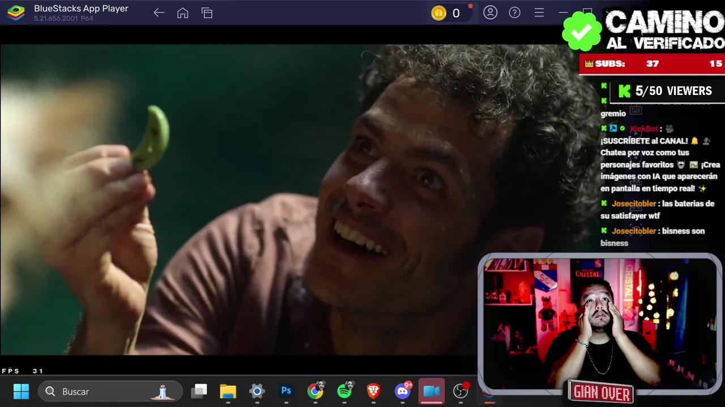Open the Windows Start menu
This screenshot has height=407, width=725.
[x=21, y=391]
